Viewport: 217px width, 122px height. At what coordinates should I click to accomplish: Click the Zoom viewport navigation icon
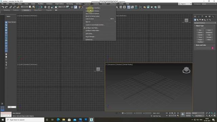tap(206, 113)
